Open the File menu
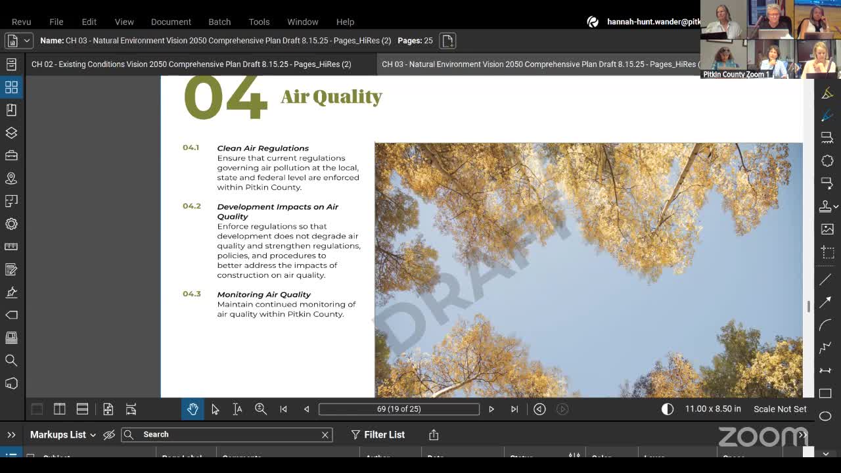This screenshot has height=473, width=841. 57,22
